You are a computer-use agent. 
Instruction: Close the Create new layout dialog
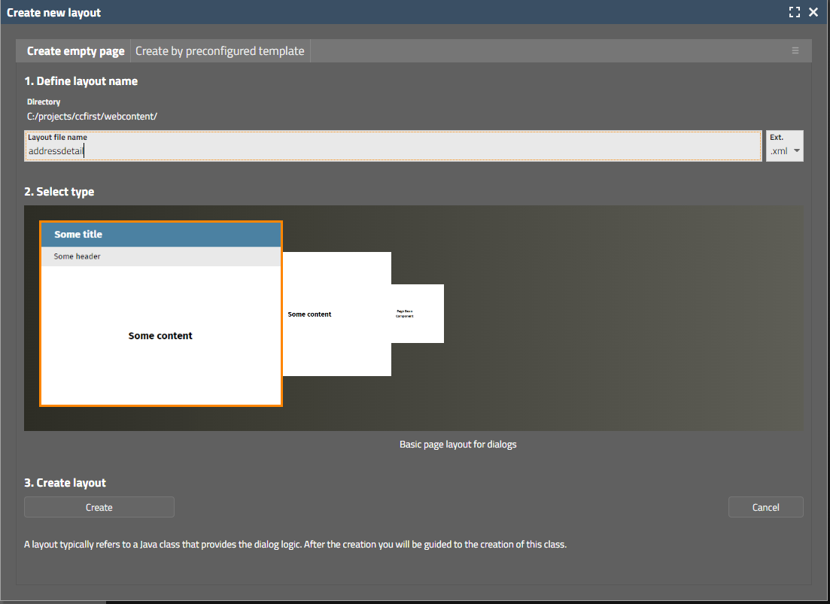click(813, 12)
